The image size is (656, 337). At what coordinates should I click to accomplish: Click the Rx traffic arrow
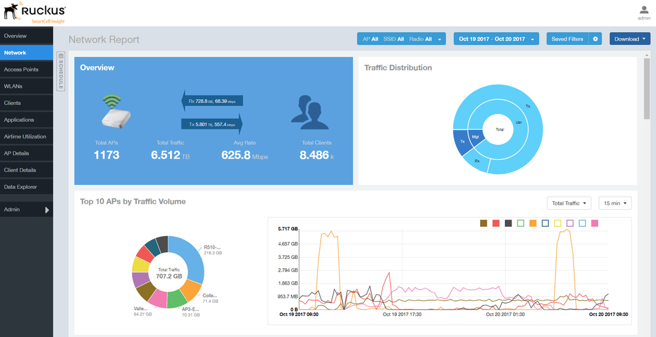coord(213,101)
